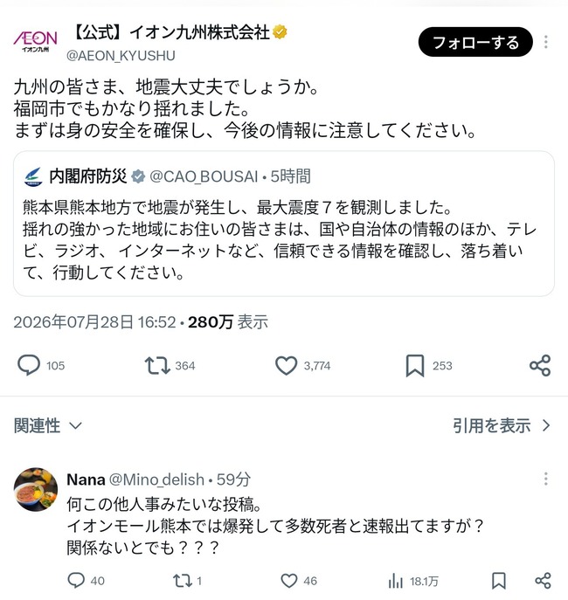
Task: Click the reply icon on the AEON post
Action: (x=29, y=365)
